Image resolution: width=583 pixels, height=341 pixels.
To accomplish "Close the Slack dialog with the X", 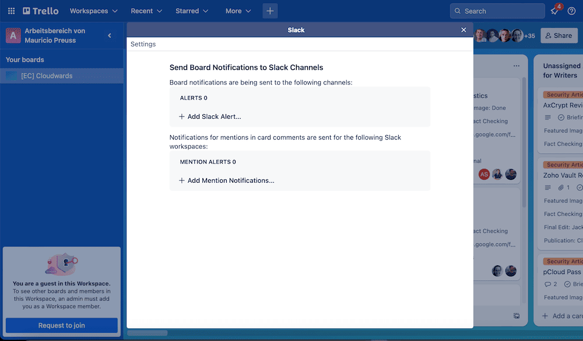I will (x=463, y=30).
